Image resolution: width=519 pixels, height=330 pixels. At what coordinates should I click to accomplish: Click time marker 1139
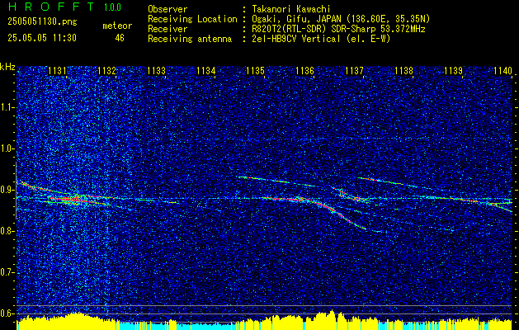tap(454, 71)
